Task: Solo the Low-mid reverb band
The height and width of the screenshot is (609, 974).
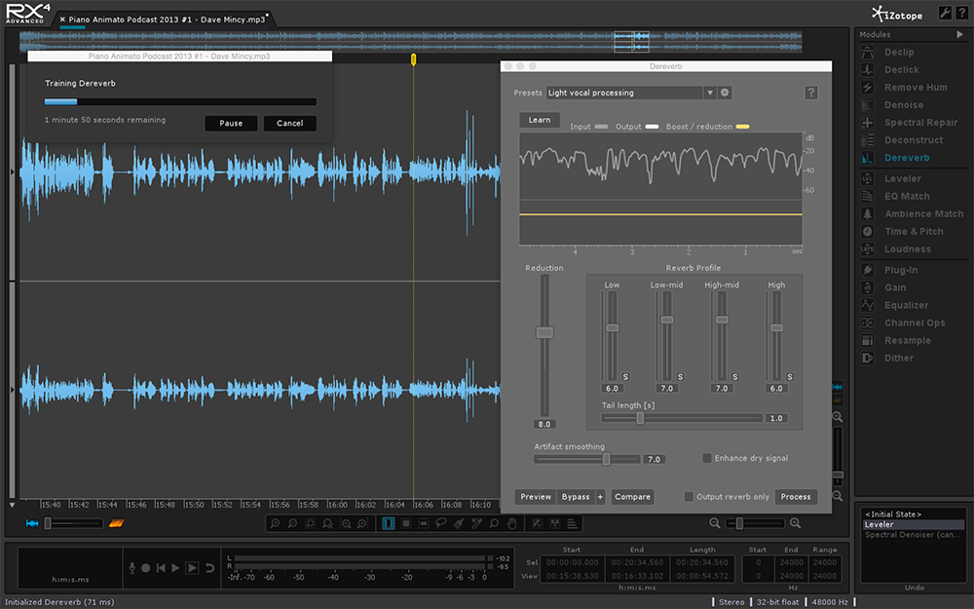Action: 680,377
